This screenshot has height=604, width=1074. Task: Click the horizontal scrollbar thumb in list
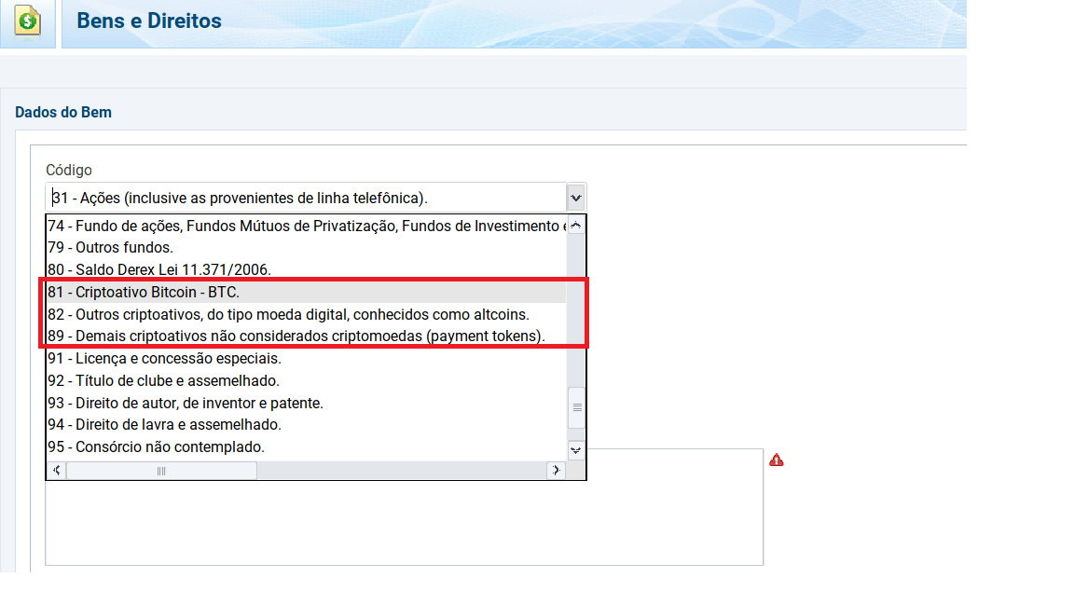point(161,471)
